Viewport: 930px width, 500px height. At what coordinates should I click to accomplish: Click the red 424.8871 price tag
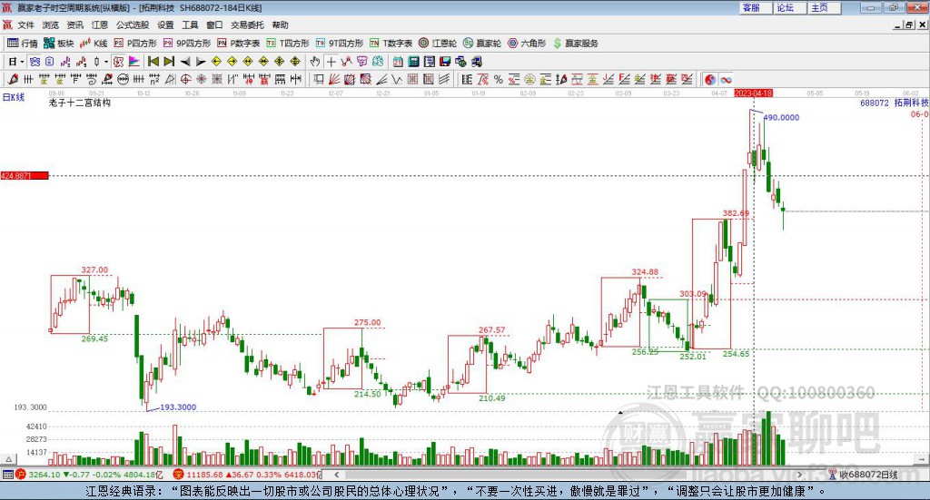pyautogui.click(x=25, y=176)
